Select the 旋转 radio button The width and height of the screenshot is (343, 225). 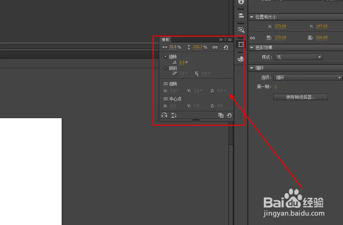point(166,57)
